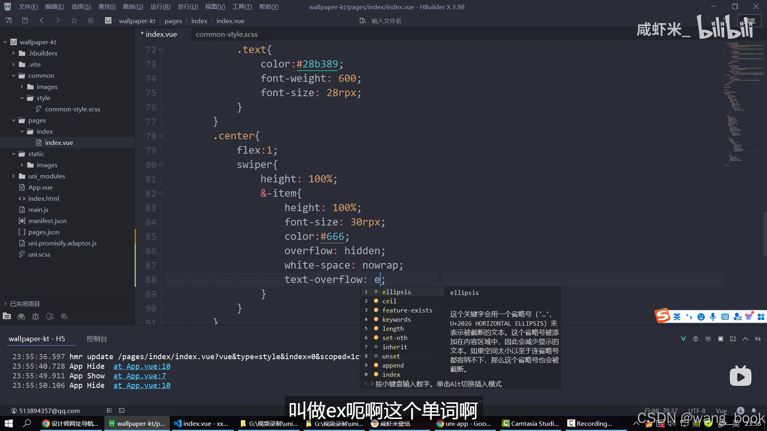Toggle code fold at line 78
The image size is (767, 431).
161,136
